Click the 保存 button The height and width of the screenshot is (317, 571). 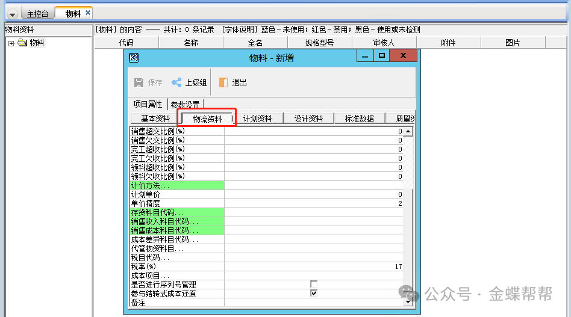click(148, 82)
